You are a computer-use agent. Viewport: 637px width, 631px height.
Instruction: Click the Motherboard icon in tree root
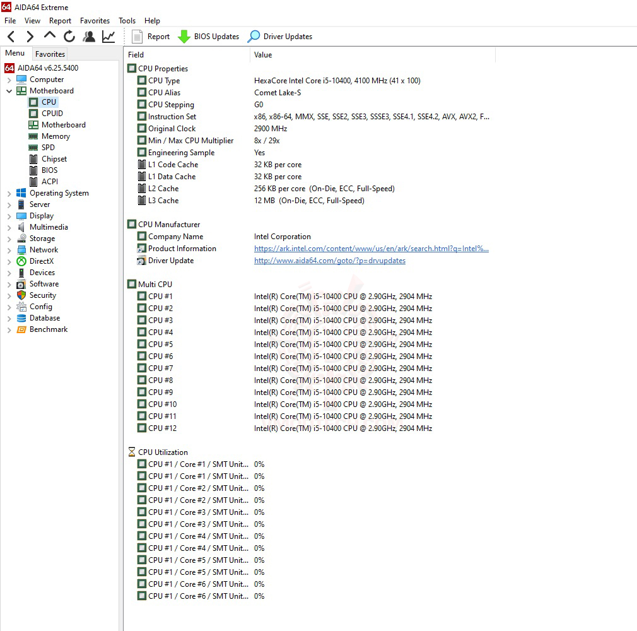point(21,91)
